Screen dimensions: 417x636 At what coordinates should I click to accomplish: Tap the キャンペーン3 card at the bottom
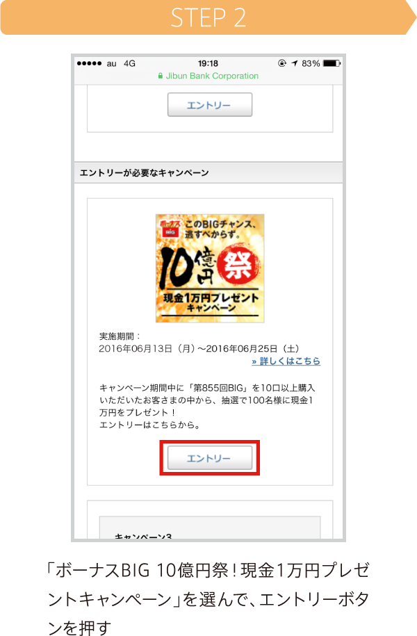tap(210, 528)
